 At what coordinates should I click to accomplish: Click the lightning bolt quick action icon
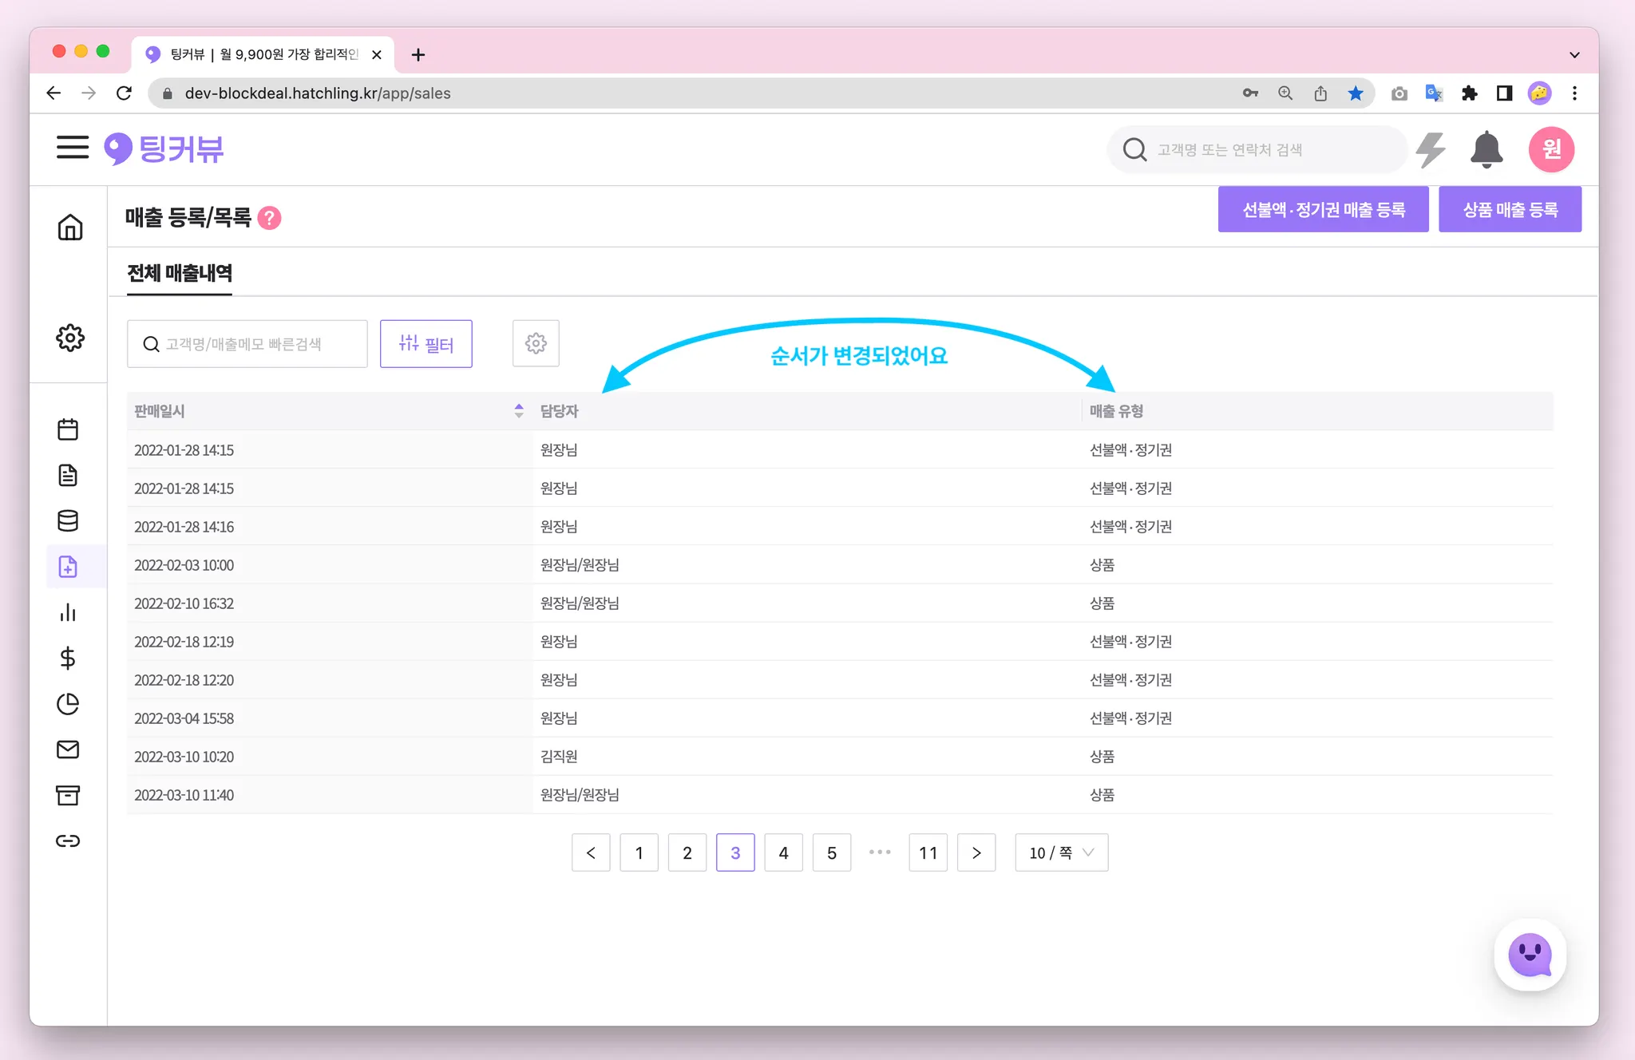click(x=1430, y=149)
